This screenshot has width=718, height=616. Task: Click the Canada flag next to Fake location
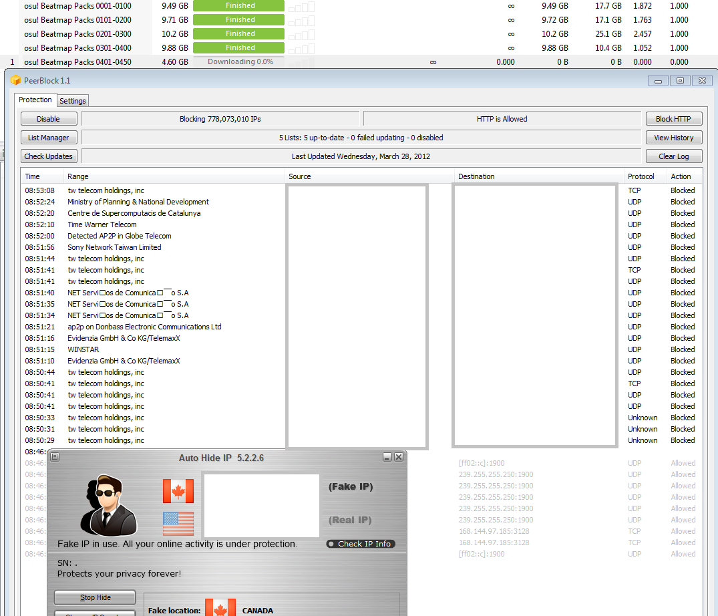tap(220, 607)
